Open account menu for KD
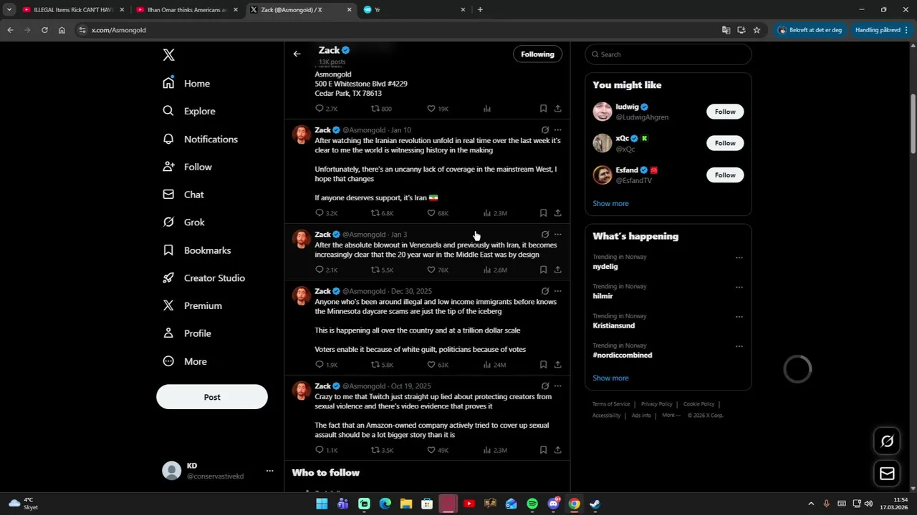The image size is (917, 515). (269, 471)
